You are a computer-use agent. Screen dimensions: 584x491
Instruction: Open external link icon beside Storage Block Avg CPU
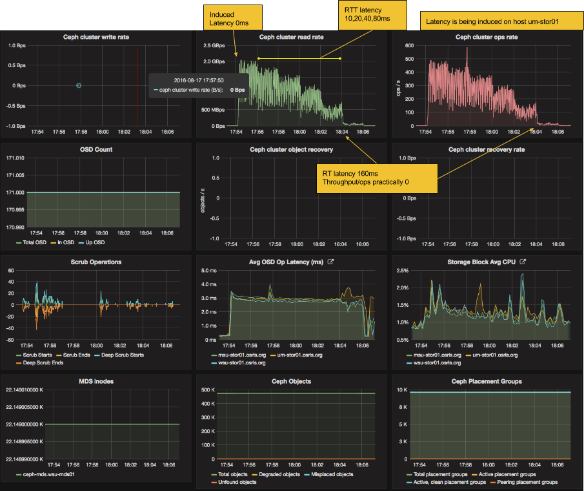(x=523, y=262)
